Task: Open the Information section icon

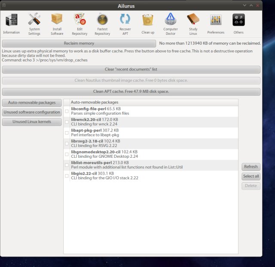Action: point(12,20)
